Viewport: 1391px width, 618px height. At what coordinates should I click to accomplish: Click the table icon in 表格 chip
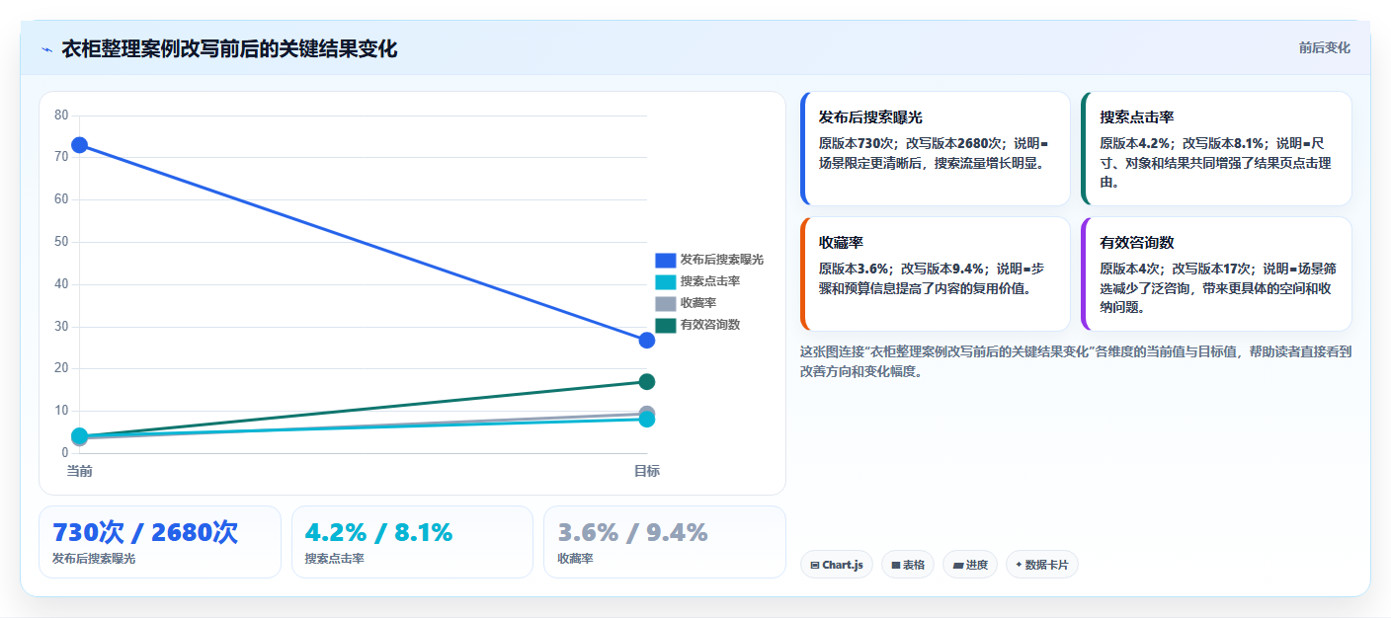tap(895, 566)
